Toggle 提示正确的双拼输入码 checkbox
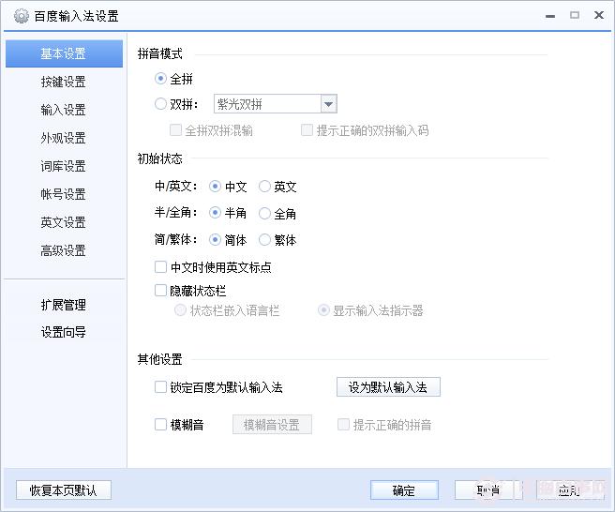The image size is (615, 512). (307, 130)
